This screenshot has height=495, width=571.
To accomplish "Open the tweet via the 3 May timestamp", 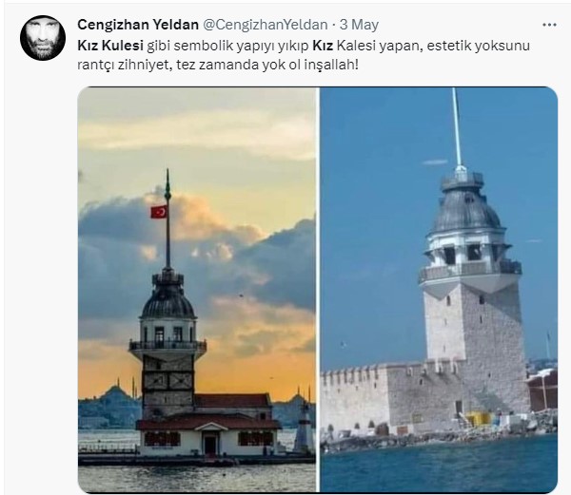I will 359,25.
